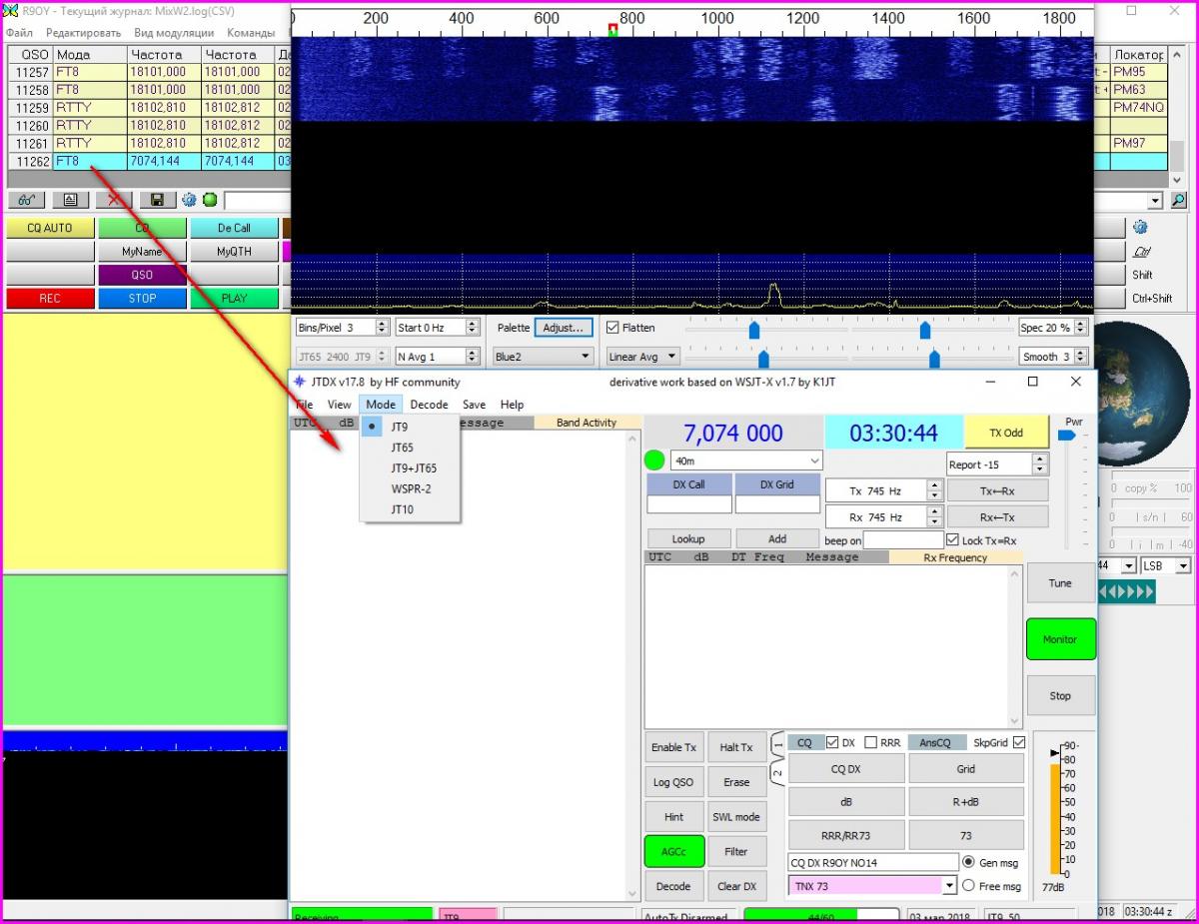The height and width of the screenshot is (924, 1199).
Task: Click the red X delete icon
Action: tap(114, 200)
